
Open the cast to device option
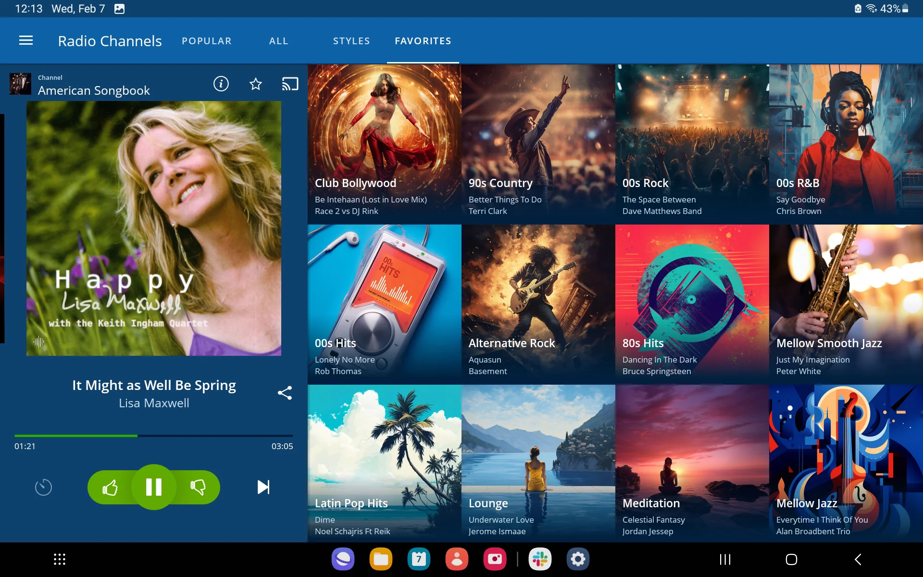(x=290, y=84)
